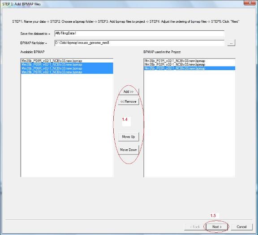The image size is (258, 235).
Task: Click Next > to continue
Action: point(217,227)
